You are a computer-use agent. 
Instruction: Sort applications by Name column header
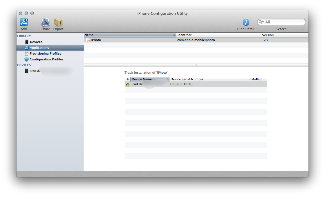[127, 35]
